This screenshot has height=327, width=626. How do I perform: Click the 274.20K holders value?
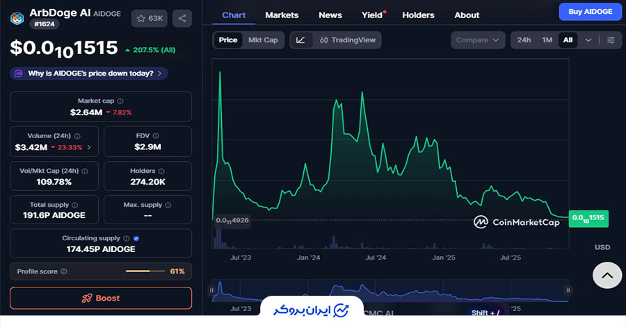click(147, 182)
